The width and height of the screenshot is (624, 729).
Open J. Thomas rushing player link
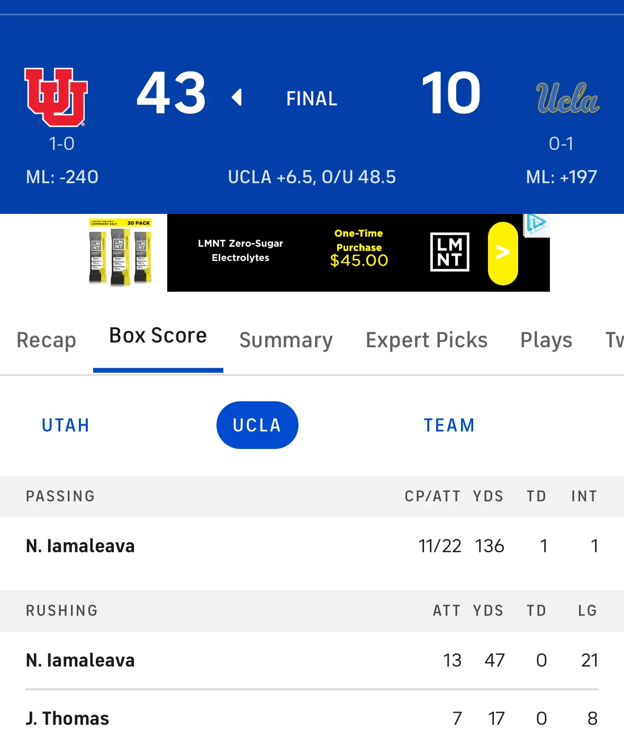(68, 718)
